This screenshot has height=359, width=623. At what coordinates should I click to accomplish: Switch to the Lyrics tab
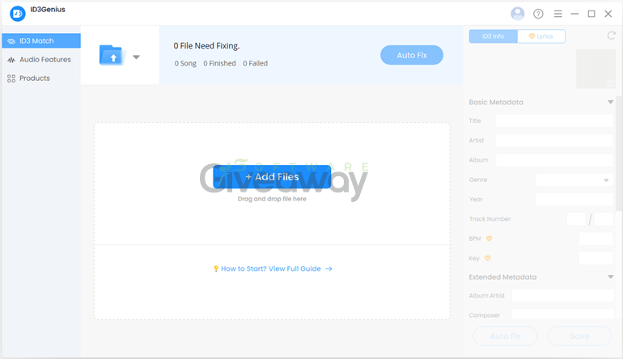click(541, 36)
